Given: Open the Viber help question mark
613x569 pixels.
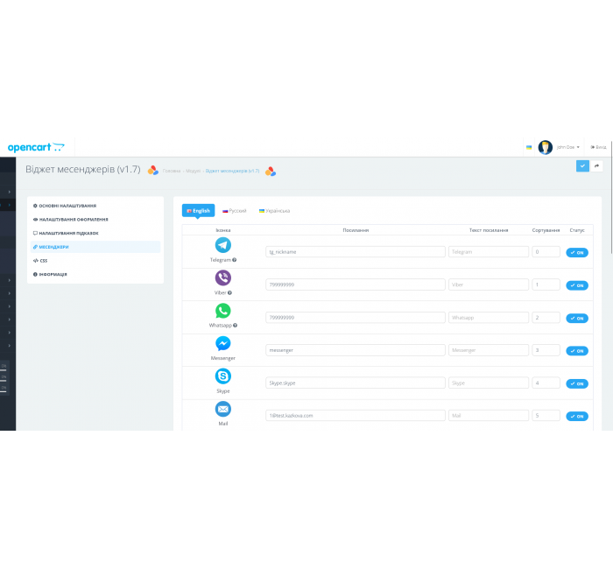Looking at the screenshot, I should (x=229, y=292).
